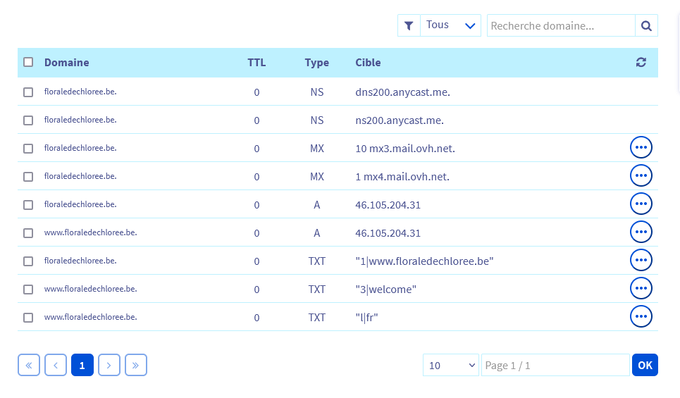The height and width of the screenshot is (398, 680).
Task: Go to the last page
Action: 136,365
